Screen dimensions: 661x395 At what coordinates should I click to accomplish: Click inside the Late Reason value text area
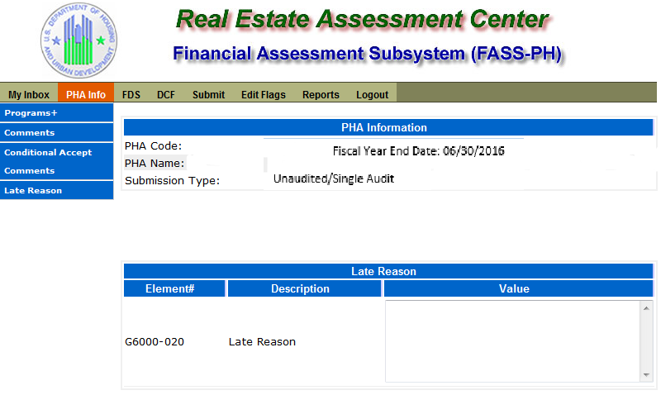coord(512,341)
